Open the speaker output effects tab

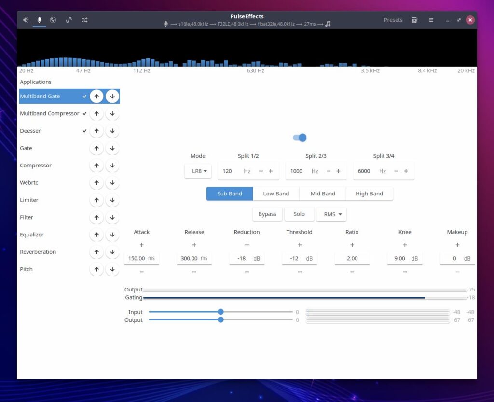(x=26, y=20)
